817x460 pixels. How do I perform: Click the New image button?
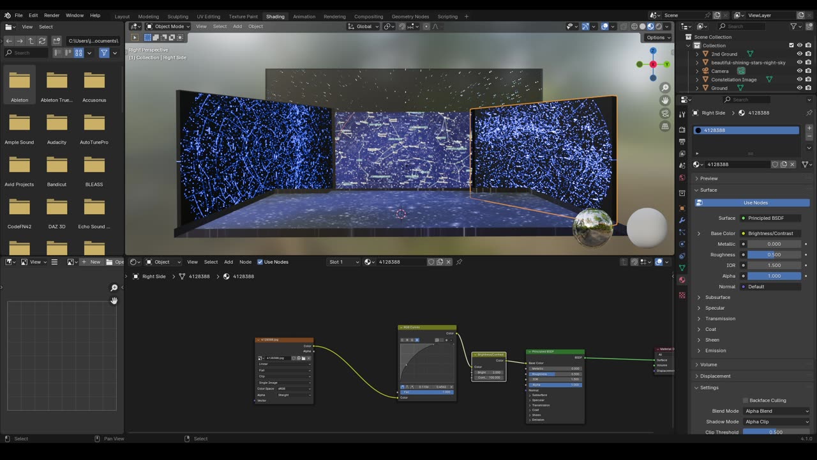click(x=91, y=262)
